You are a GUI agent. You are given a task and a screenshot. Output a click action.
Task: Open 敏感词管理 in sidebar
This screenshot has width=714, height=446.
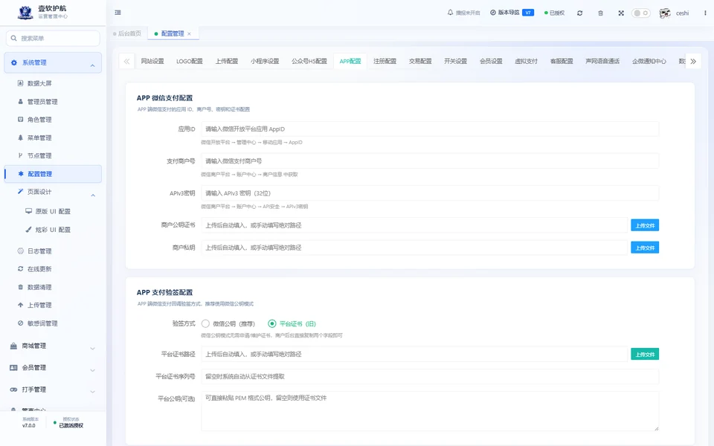tap(42, 323)
